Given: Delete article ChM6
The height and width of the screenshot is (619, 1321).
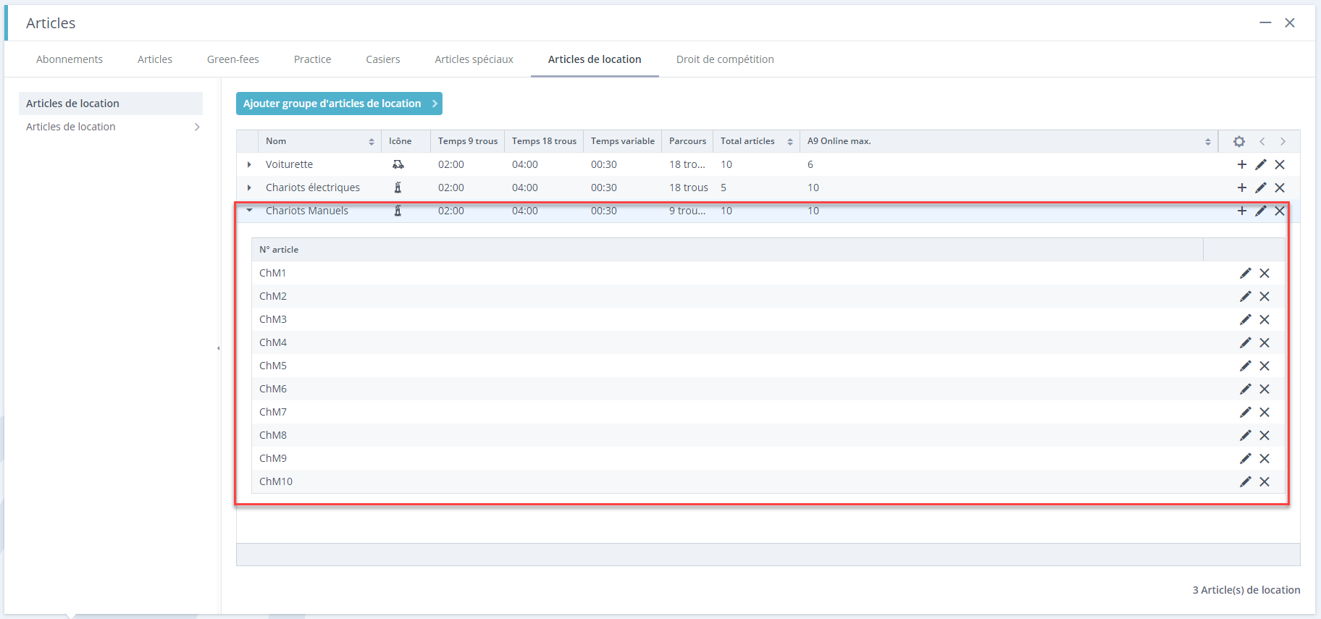Looking at the screenshot, I should click(x=1265, y=389).
